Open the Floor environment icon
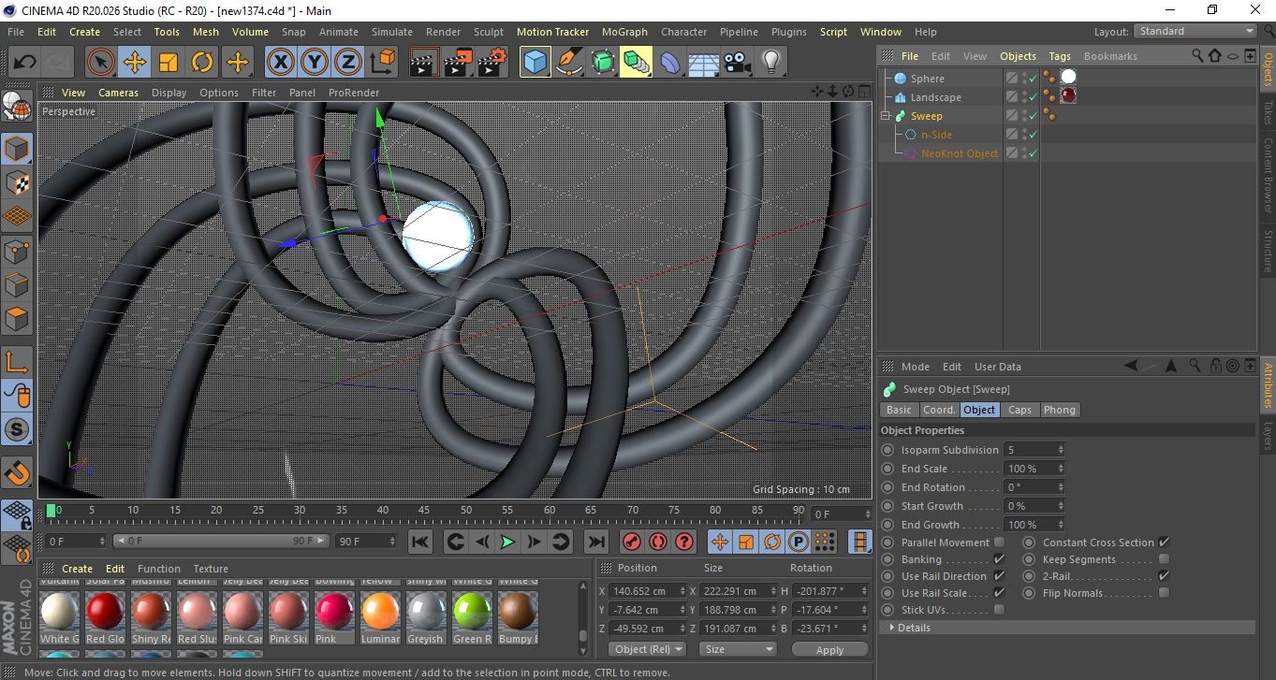This screenshot has width=1276, height=680. pyautogui.click(x=703, y=63)
